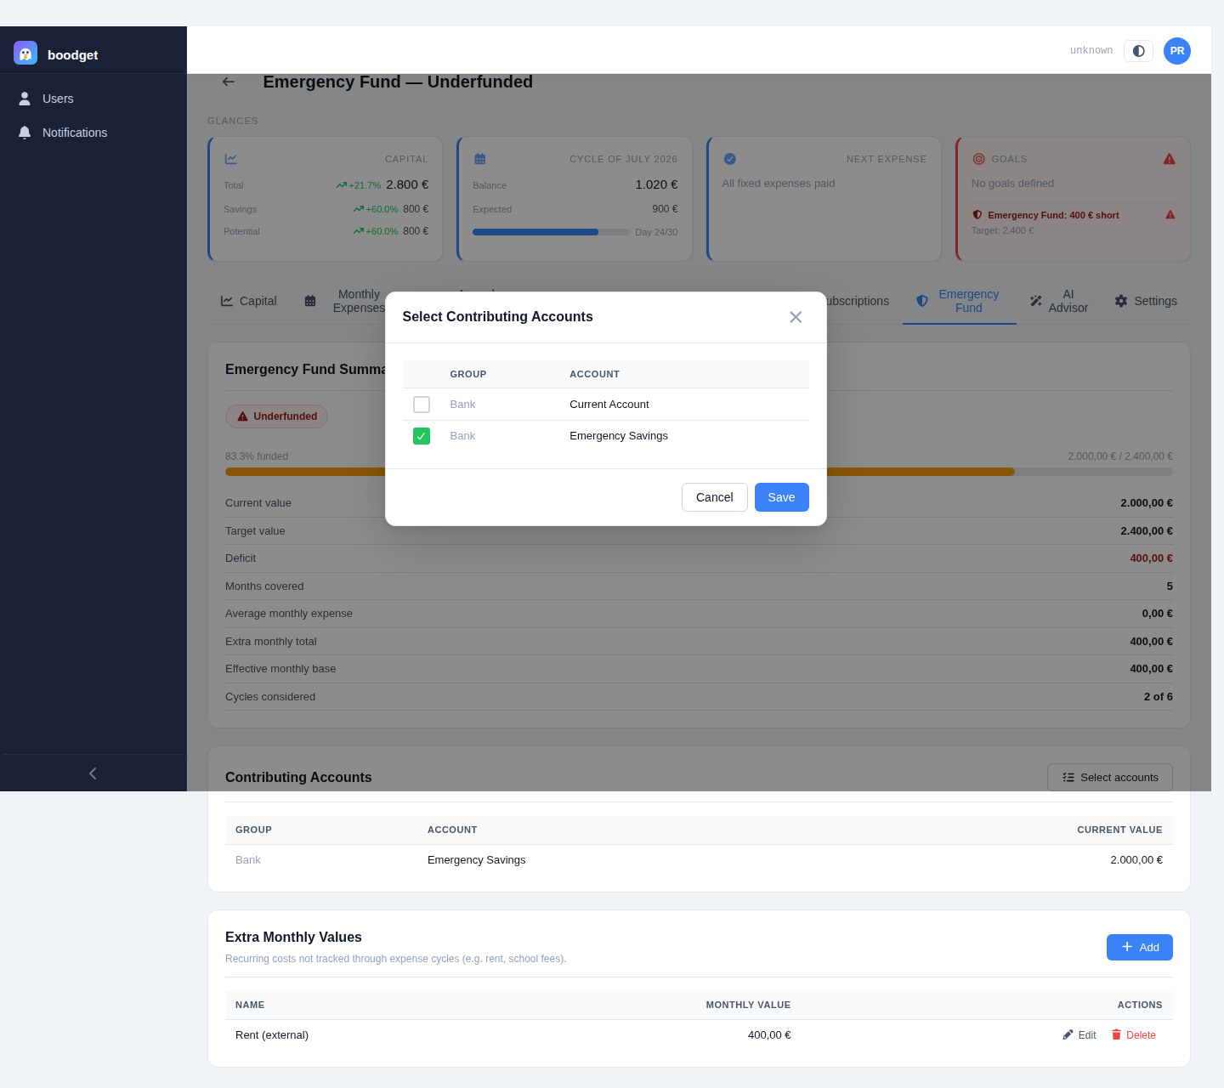This screenshot has height=1088, width=1224.
Task: Click the Deficit value 400,00 €
Action: [1151, 558]
